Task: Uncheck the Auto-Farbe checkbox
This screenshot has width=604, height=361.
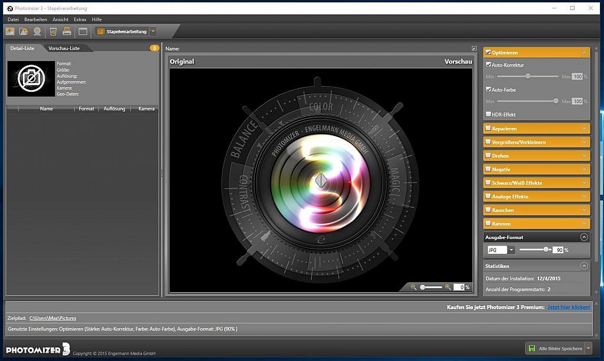Action: pos(488,89)
